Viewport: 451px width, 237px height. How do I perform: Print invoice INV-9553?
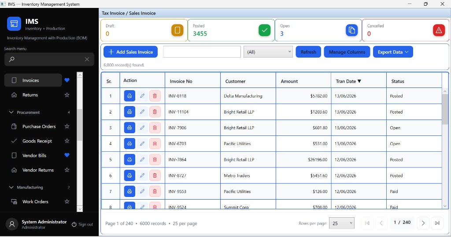click(129, 191)
